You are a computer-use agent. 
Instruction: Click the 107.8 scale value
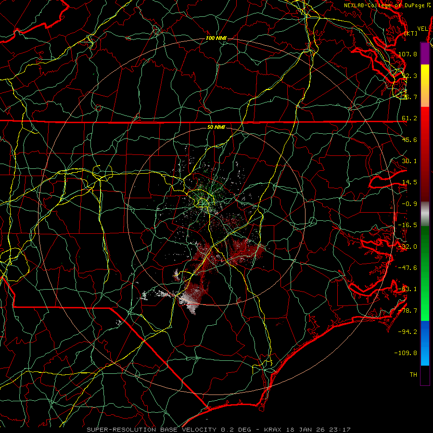[x=408, y=54]
